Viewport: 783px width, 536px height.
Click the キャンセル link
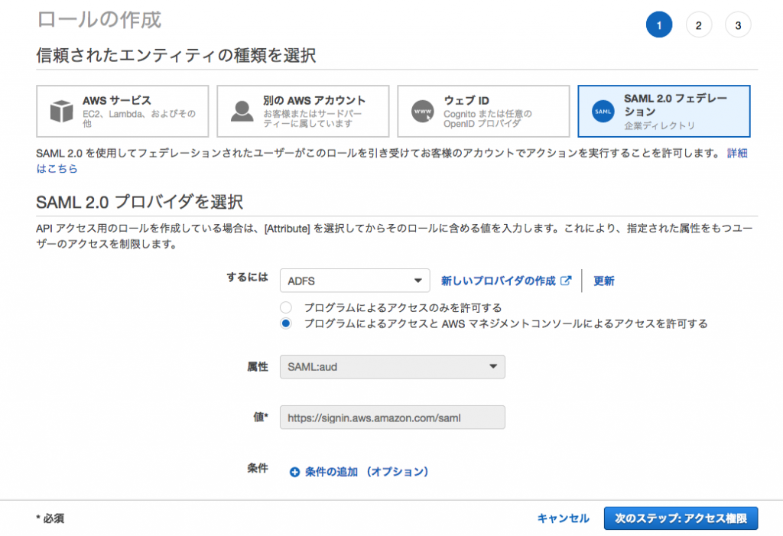click(x=563, y=518)
